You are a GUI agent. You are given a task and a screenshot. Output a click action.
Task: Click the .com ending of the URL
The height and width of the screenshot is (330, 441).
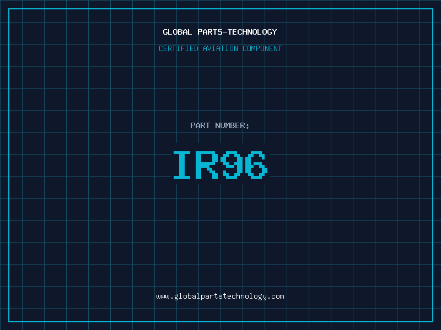276,296
